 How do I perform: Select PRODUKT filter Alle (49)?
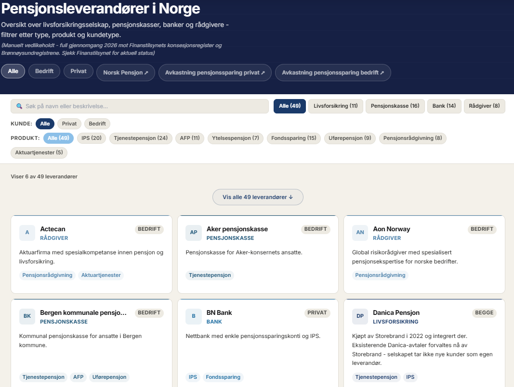(58, 138)
